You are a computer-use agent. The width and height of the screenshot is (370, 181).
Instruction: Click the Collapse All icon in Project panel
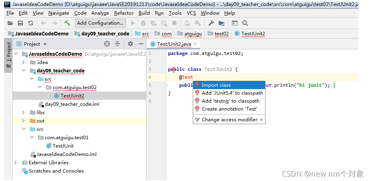(x=117, y=44)
